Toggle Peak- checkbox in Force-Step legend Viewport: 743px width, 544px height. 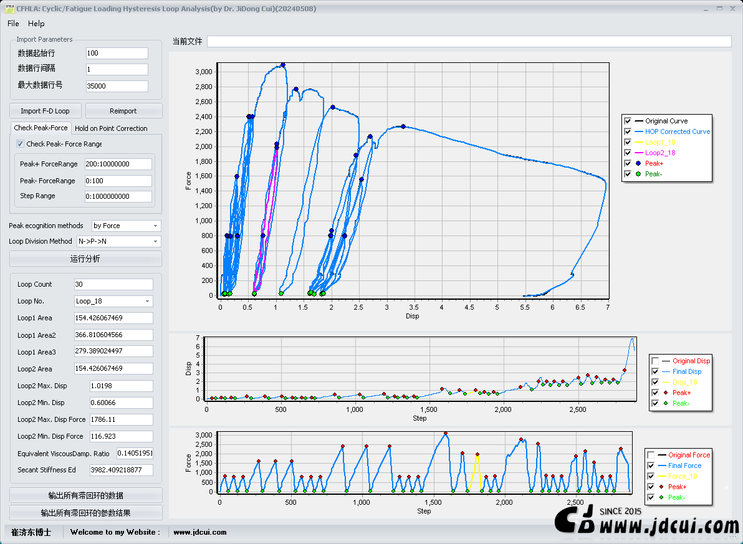651,497
